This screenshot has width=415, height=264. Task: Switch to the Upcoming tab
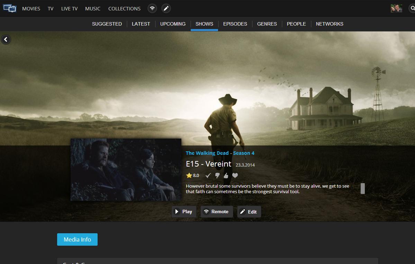[173, 24]
